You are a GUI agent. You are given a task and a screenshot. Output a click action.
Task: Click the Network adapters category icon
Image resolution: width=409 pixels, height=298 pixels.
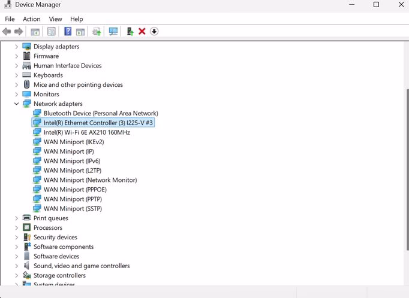(x=26, y=104)
